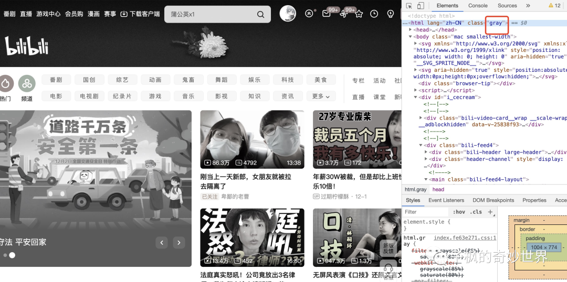Viewport: 567px width, 282px height.
Task: Select the head breadcrumb
Action: [x=438, y=189]
